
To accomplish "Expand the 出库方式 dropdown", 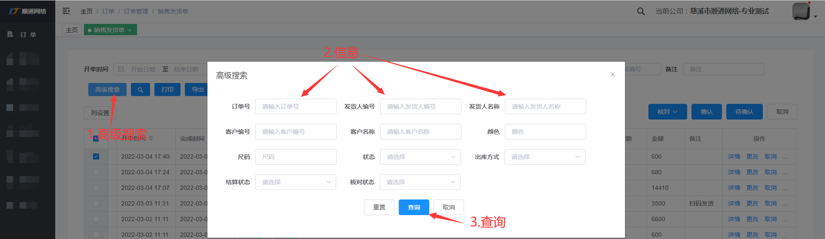I will (x=544, y=157).
